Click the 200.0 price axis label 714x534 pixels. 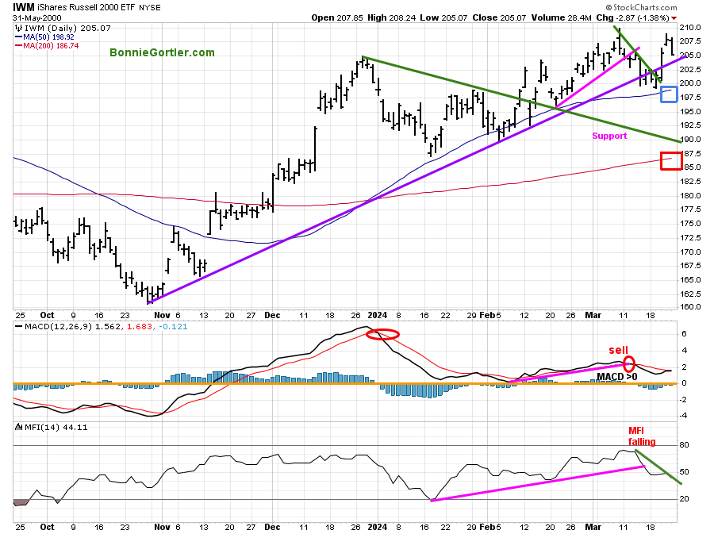(690, 83)
